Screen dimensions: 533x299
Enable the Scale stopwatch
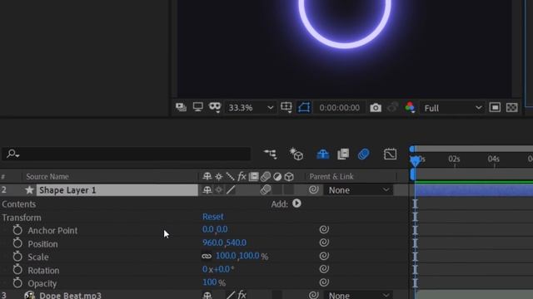(17, 257)
